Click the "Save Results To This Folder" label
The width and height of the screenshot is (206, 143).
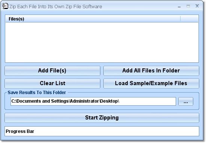(37, 93)
